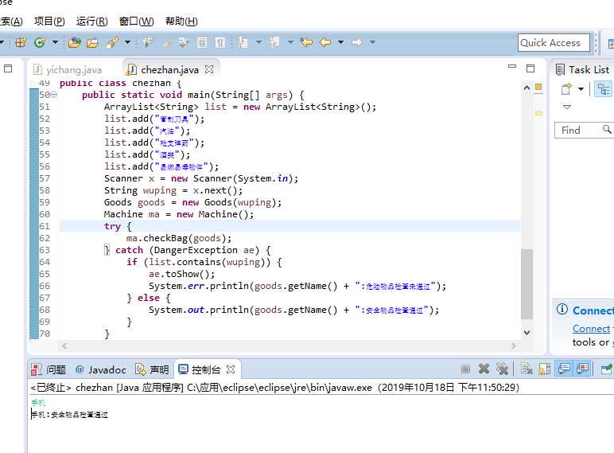
Task: Click line 62 ma.checkBag(goods) code
Action: [179, 238]
